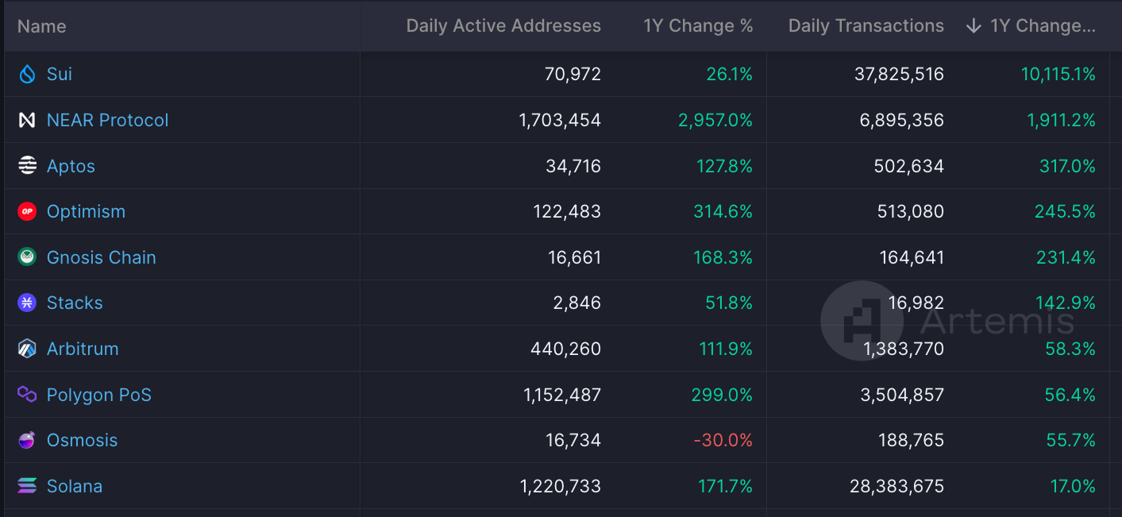Sort by the 1Y Change % header after Daily Active Addresses
The width and height of the screenshot is (1122, 517).
coord(698,26)
